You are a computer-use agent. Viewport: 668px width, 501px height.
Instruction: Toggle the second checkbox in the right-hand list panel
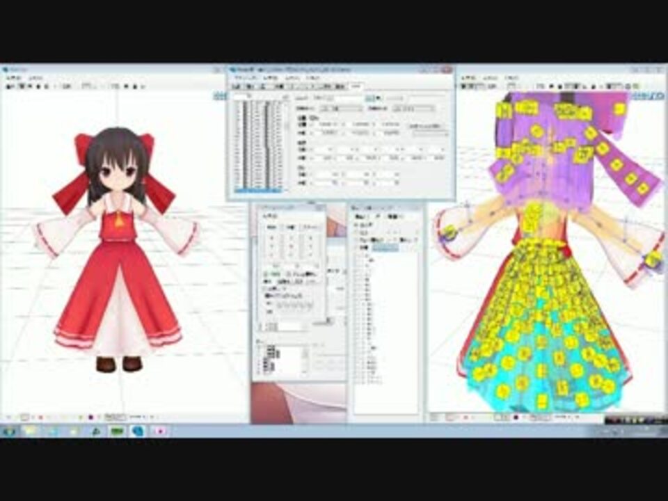click(357, 232)
